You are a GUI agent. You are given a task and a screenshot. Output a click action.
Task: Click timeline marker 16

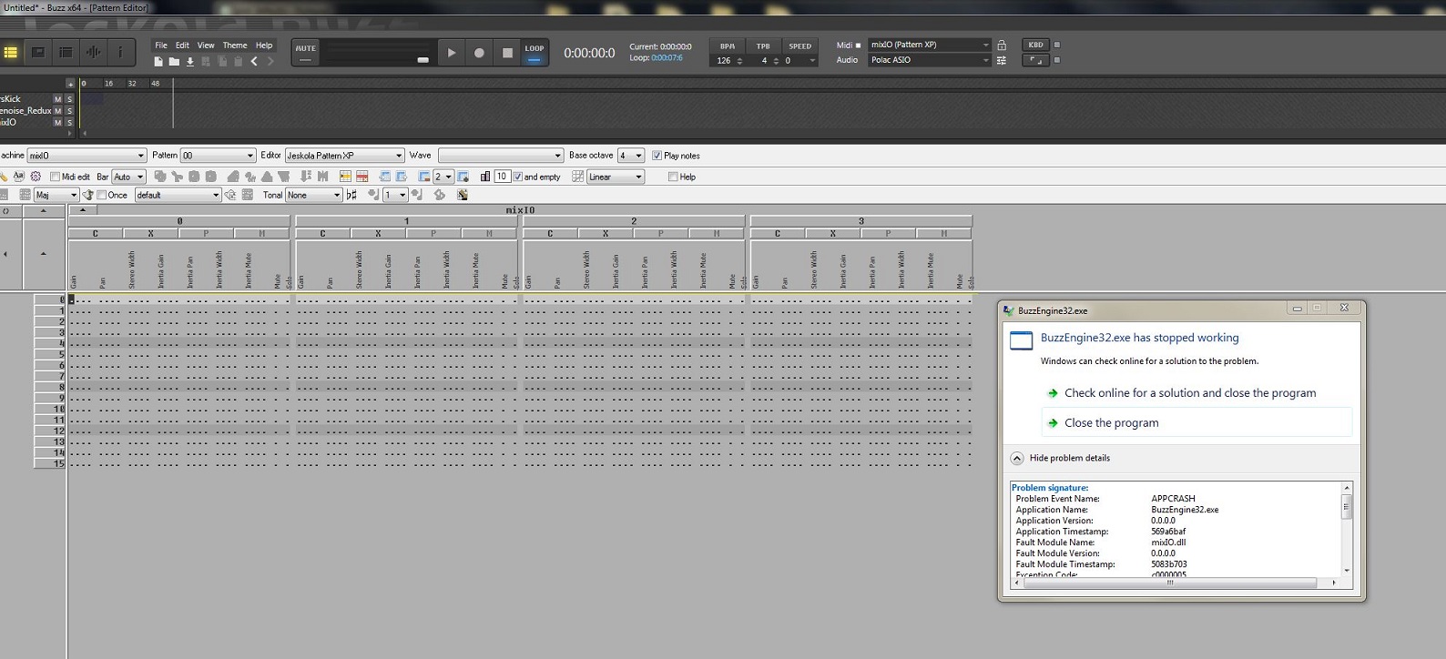coord(108,84)
